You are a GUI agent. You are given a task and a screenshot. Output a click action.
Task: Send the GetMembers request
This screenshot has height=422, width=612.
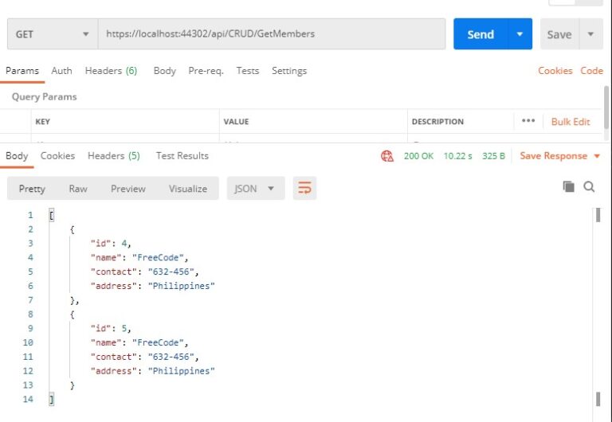pyautogui.click(x=481, y=34)
